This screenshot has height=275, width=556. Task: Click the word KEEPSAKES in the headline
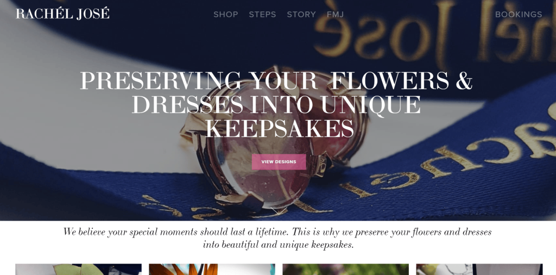(x=280, y=128)
